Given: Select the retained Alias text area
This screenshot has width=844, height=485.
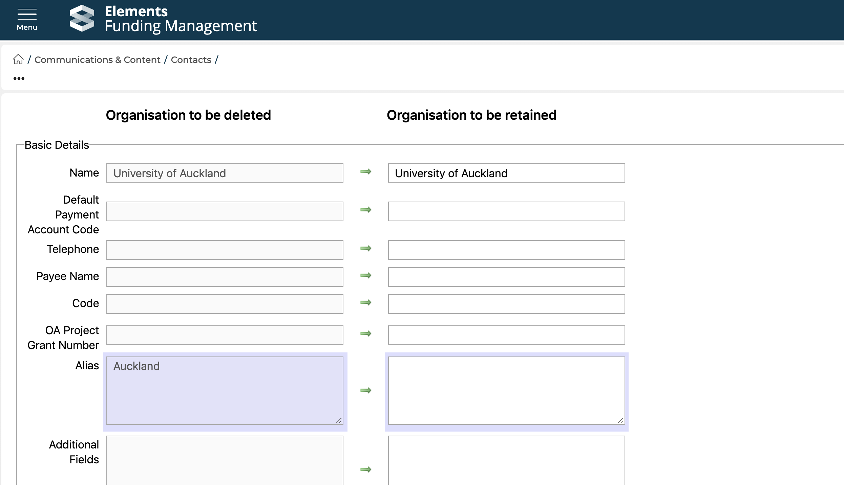Looking at the screenshot, I should [x=506, y=391].
